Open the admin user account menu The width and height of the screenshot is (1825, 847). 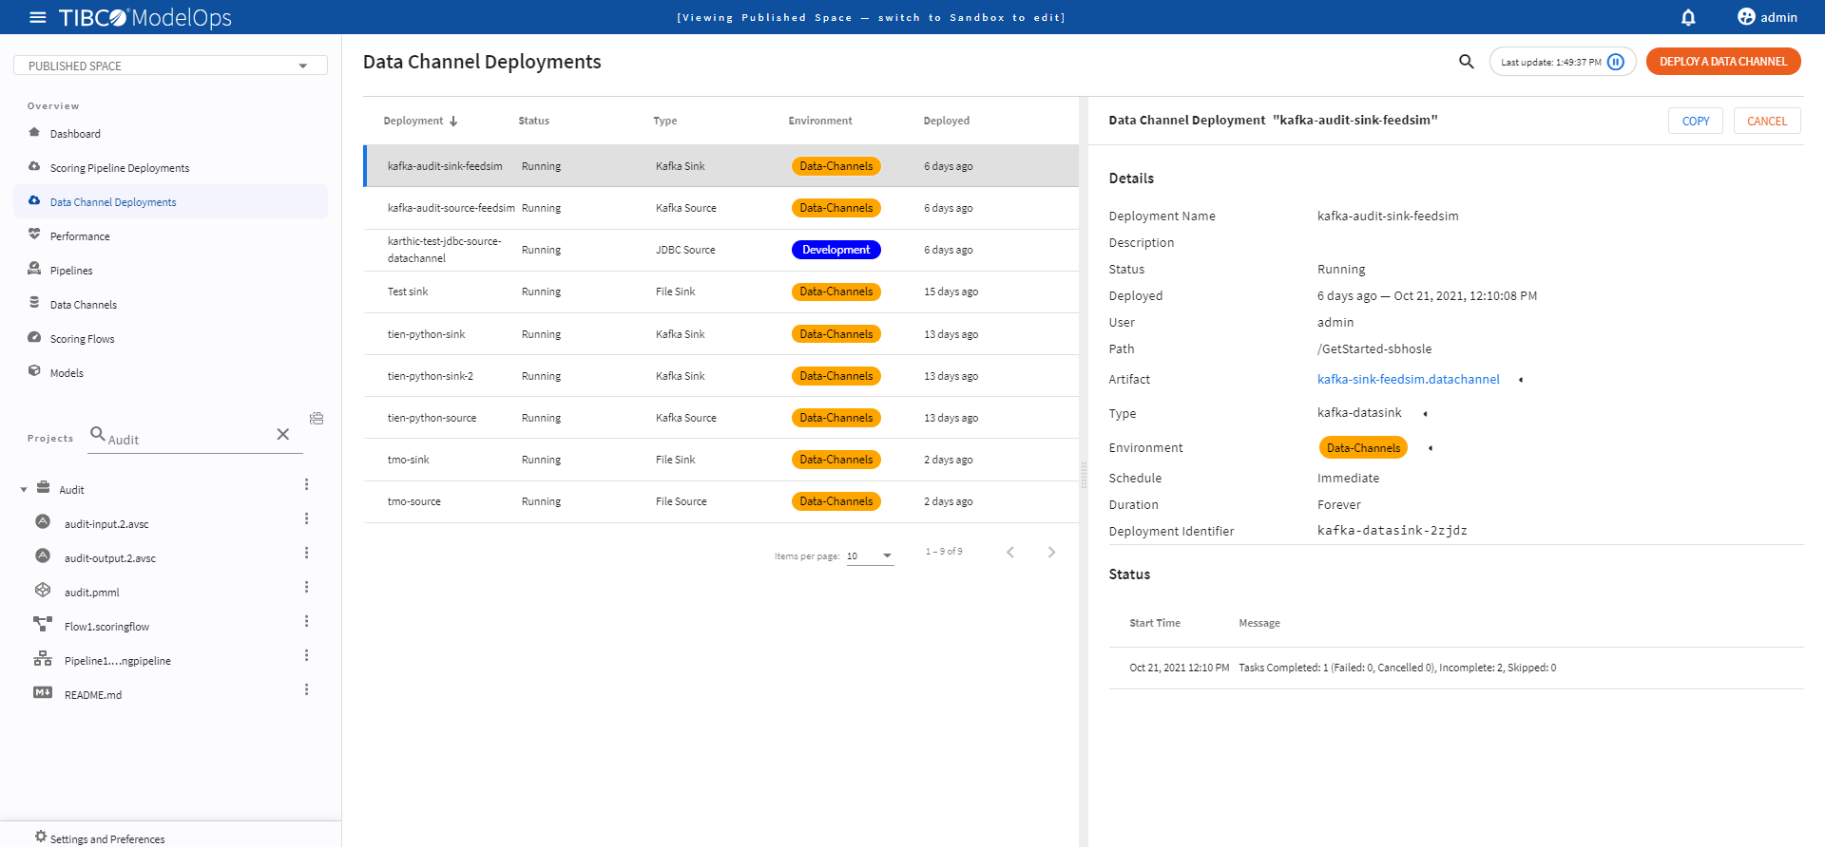(x=1767, y=17)
